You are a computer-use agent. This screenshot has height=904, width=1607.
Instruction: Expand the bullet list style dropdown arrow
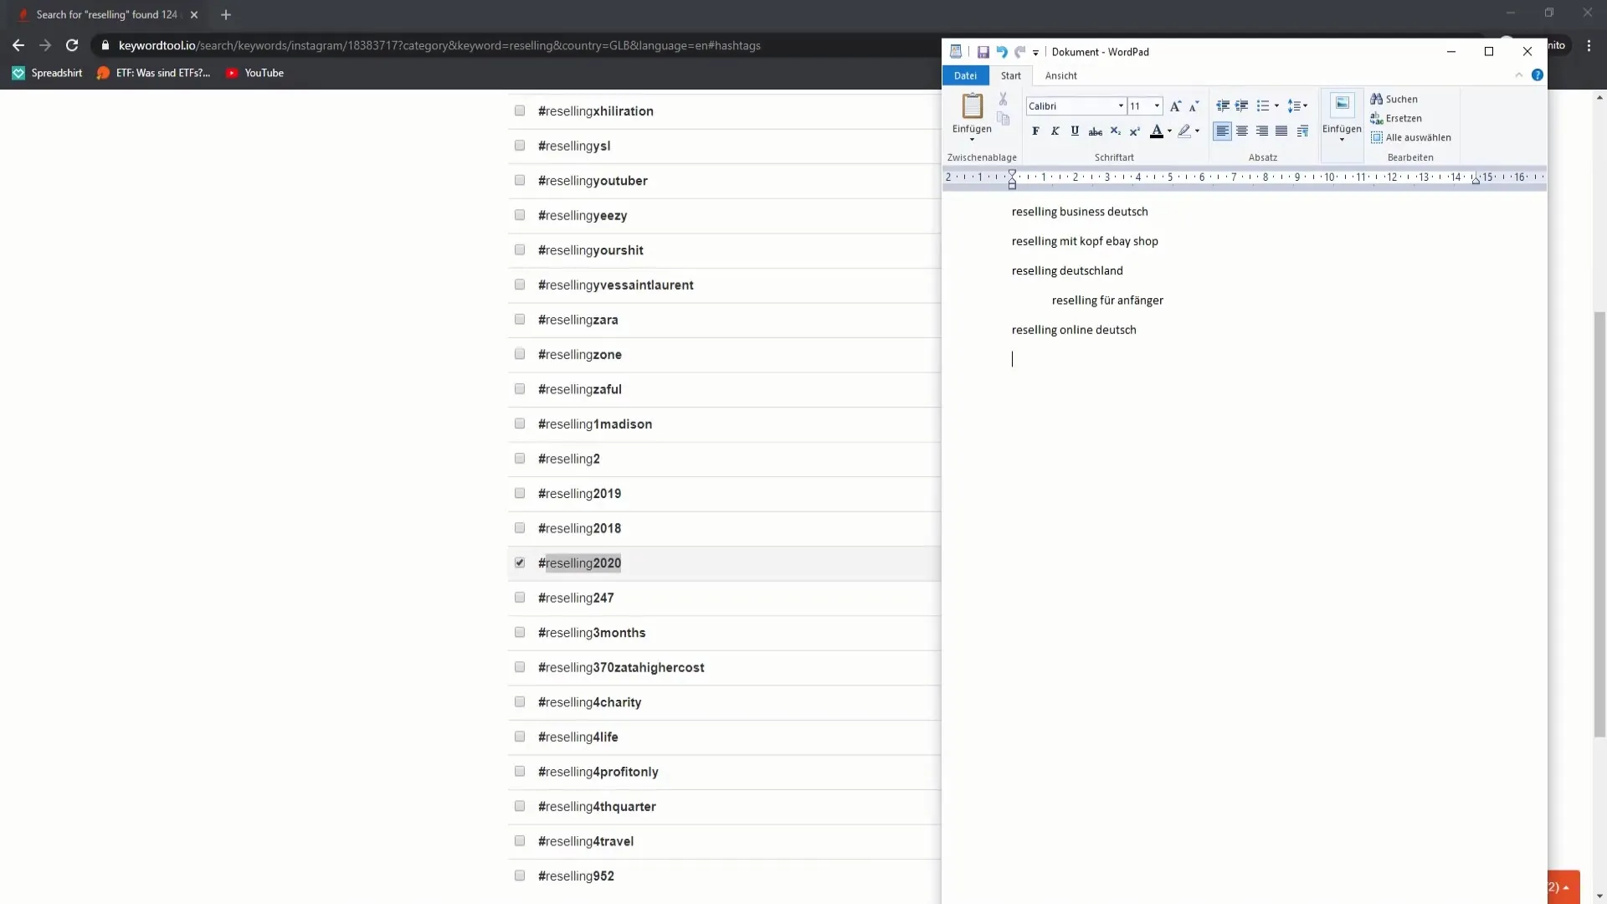click(x=1276, y=105)
